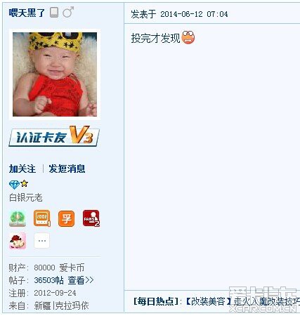
Task: Click the green tree medal icon
Action: pos(18,218)
